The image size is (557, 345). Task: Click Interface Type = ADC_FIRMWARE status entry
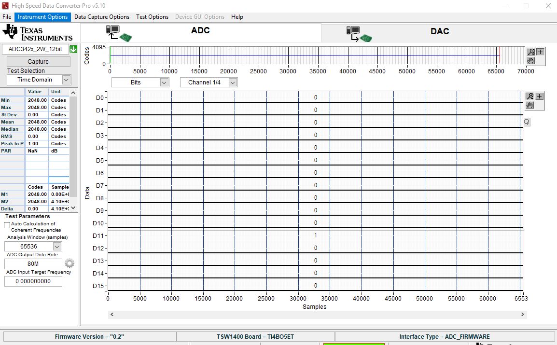click(445, 336)
